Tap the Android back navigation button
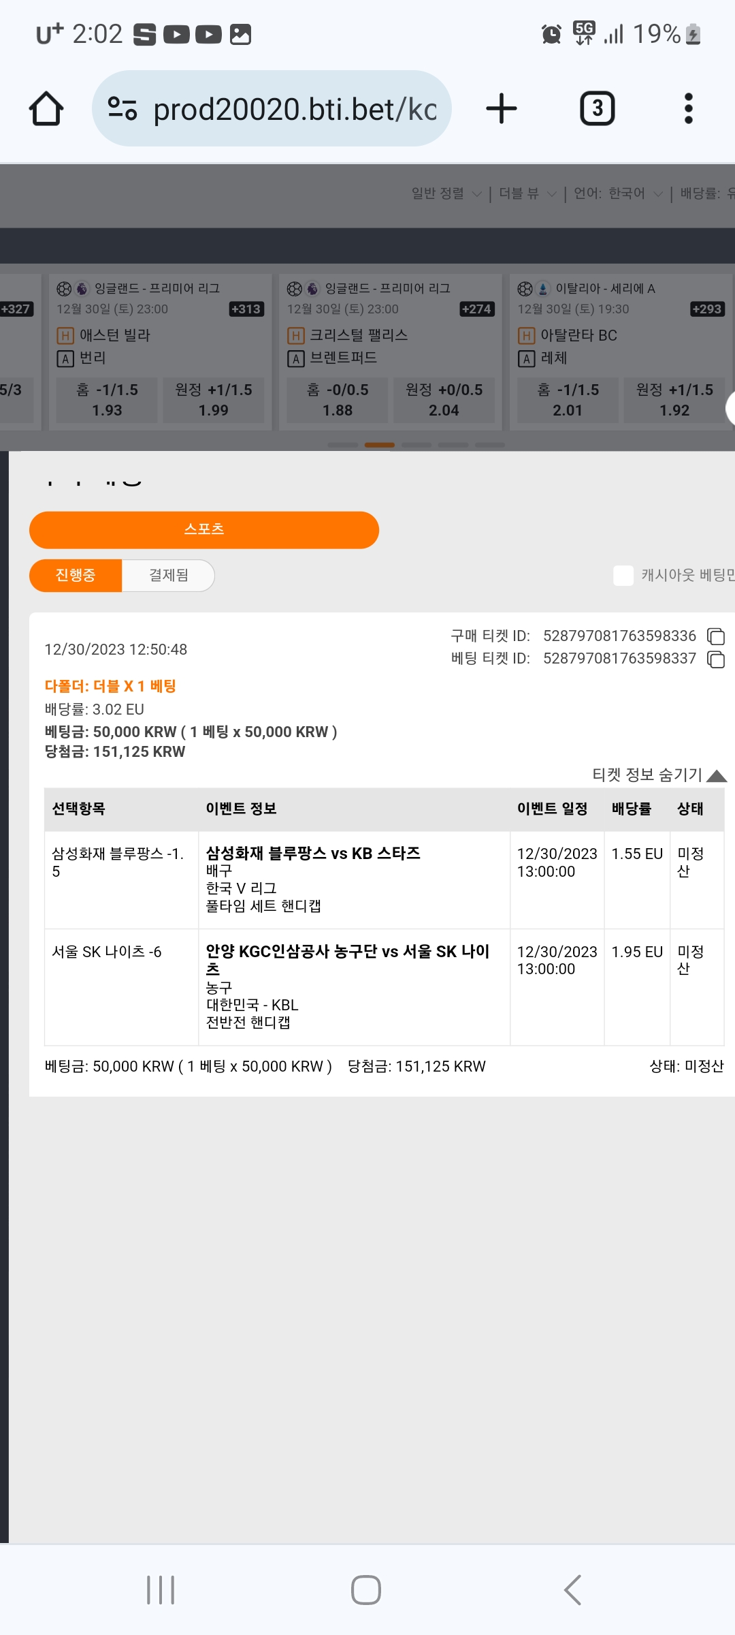The width and height of the screenshot is (735, 1635). click(572, 1590)
